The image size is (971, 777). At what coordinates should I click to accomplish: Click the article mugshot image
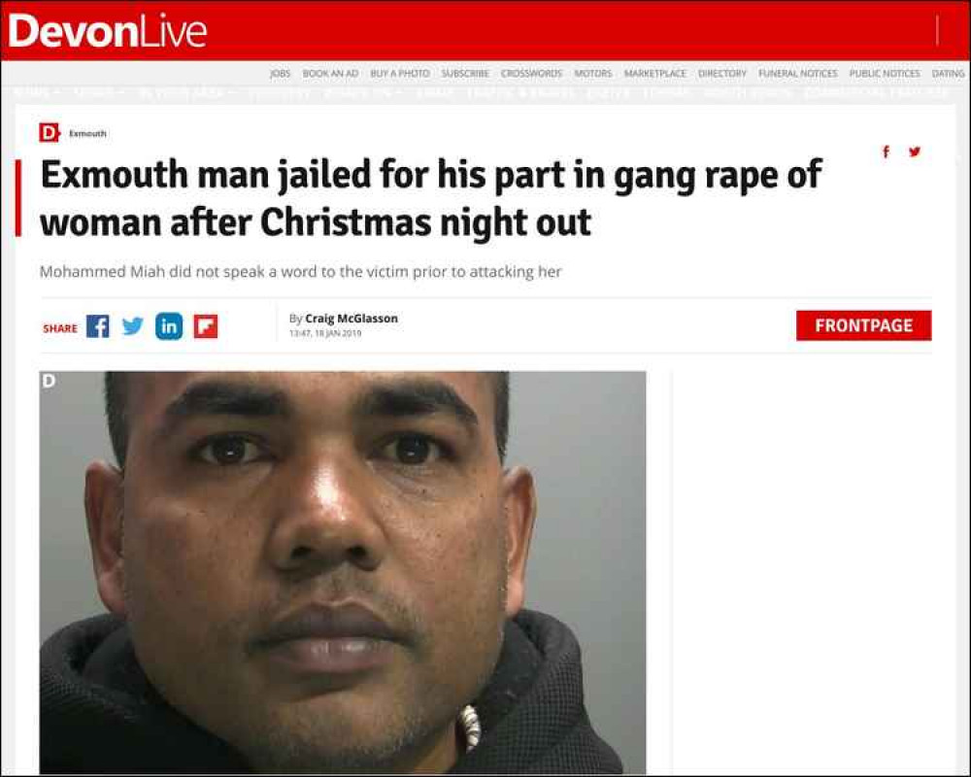tap(343, 572)
